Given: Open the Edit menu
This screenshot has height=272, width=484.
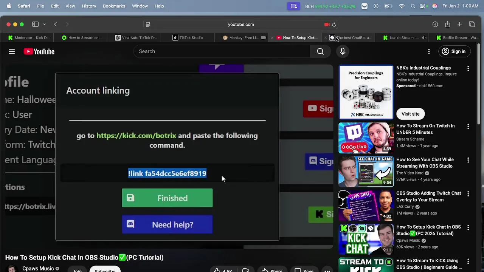Looking at the screenshot, I should pos(55,6).
